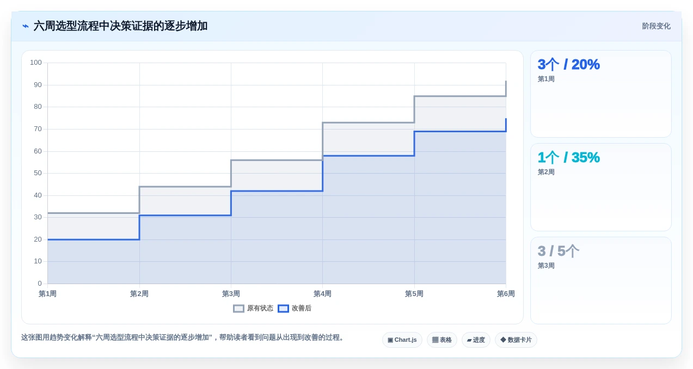Open the 3 / 5个 第3周 card

tap(601, 281)
